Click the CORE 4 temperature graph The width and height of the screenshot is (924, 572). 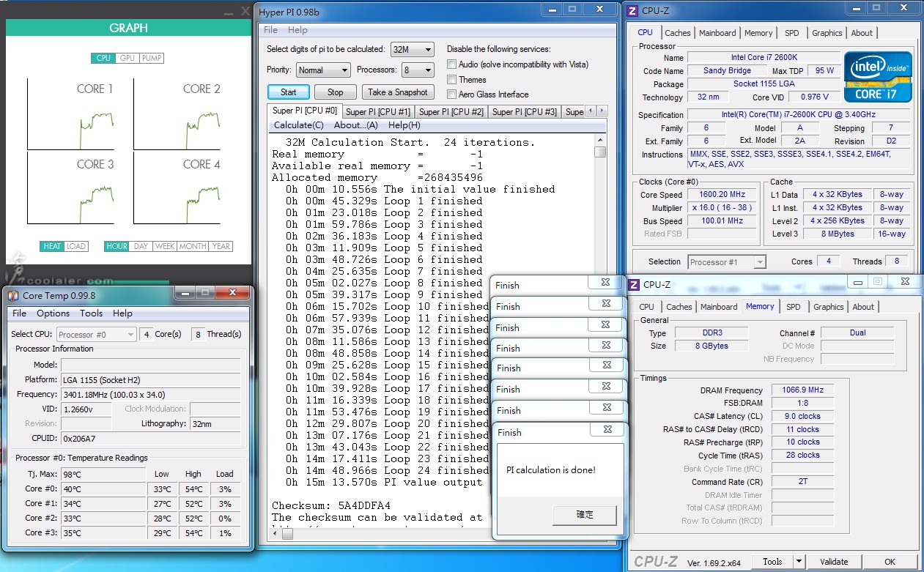click(x=178, y=187)
